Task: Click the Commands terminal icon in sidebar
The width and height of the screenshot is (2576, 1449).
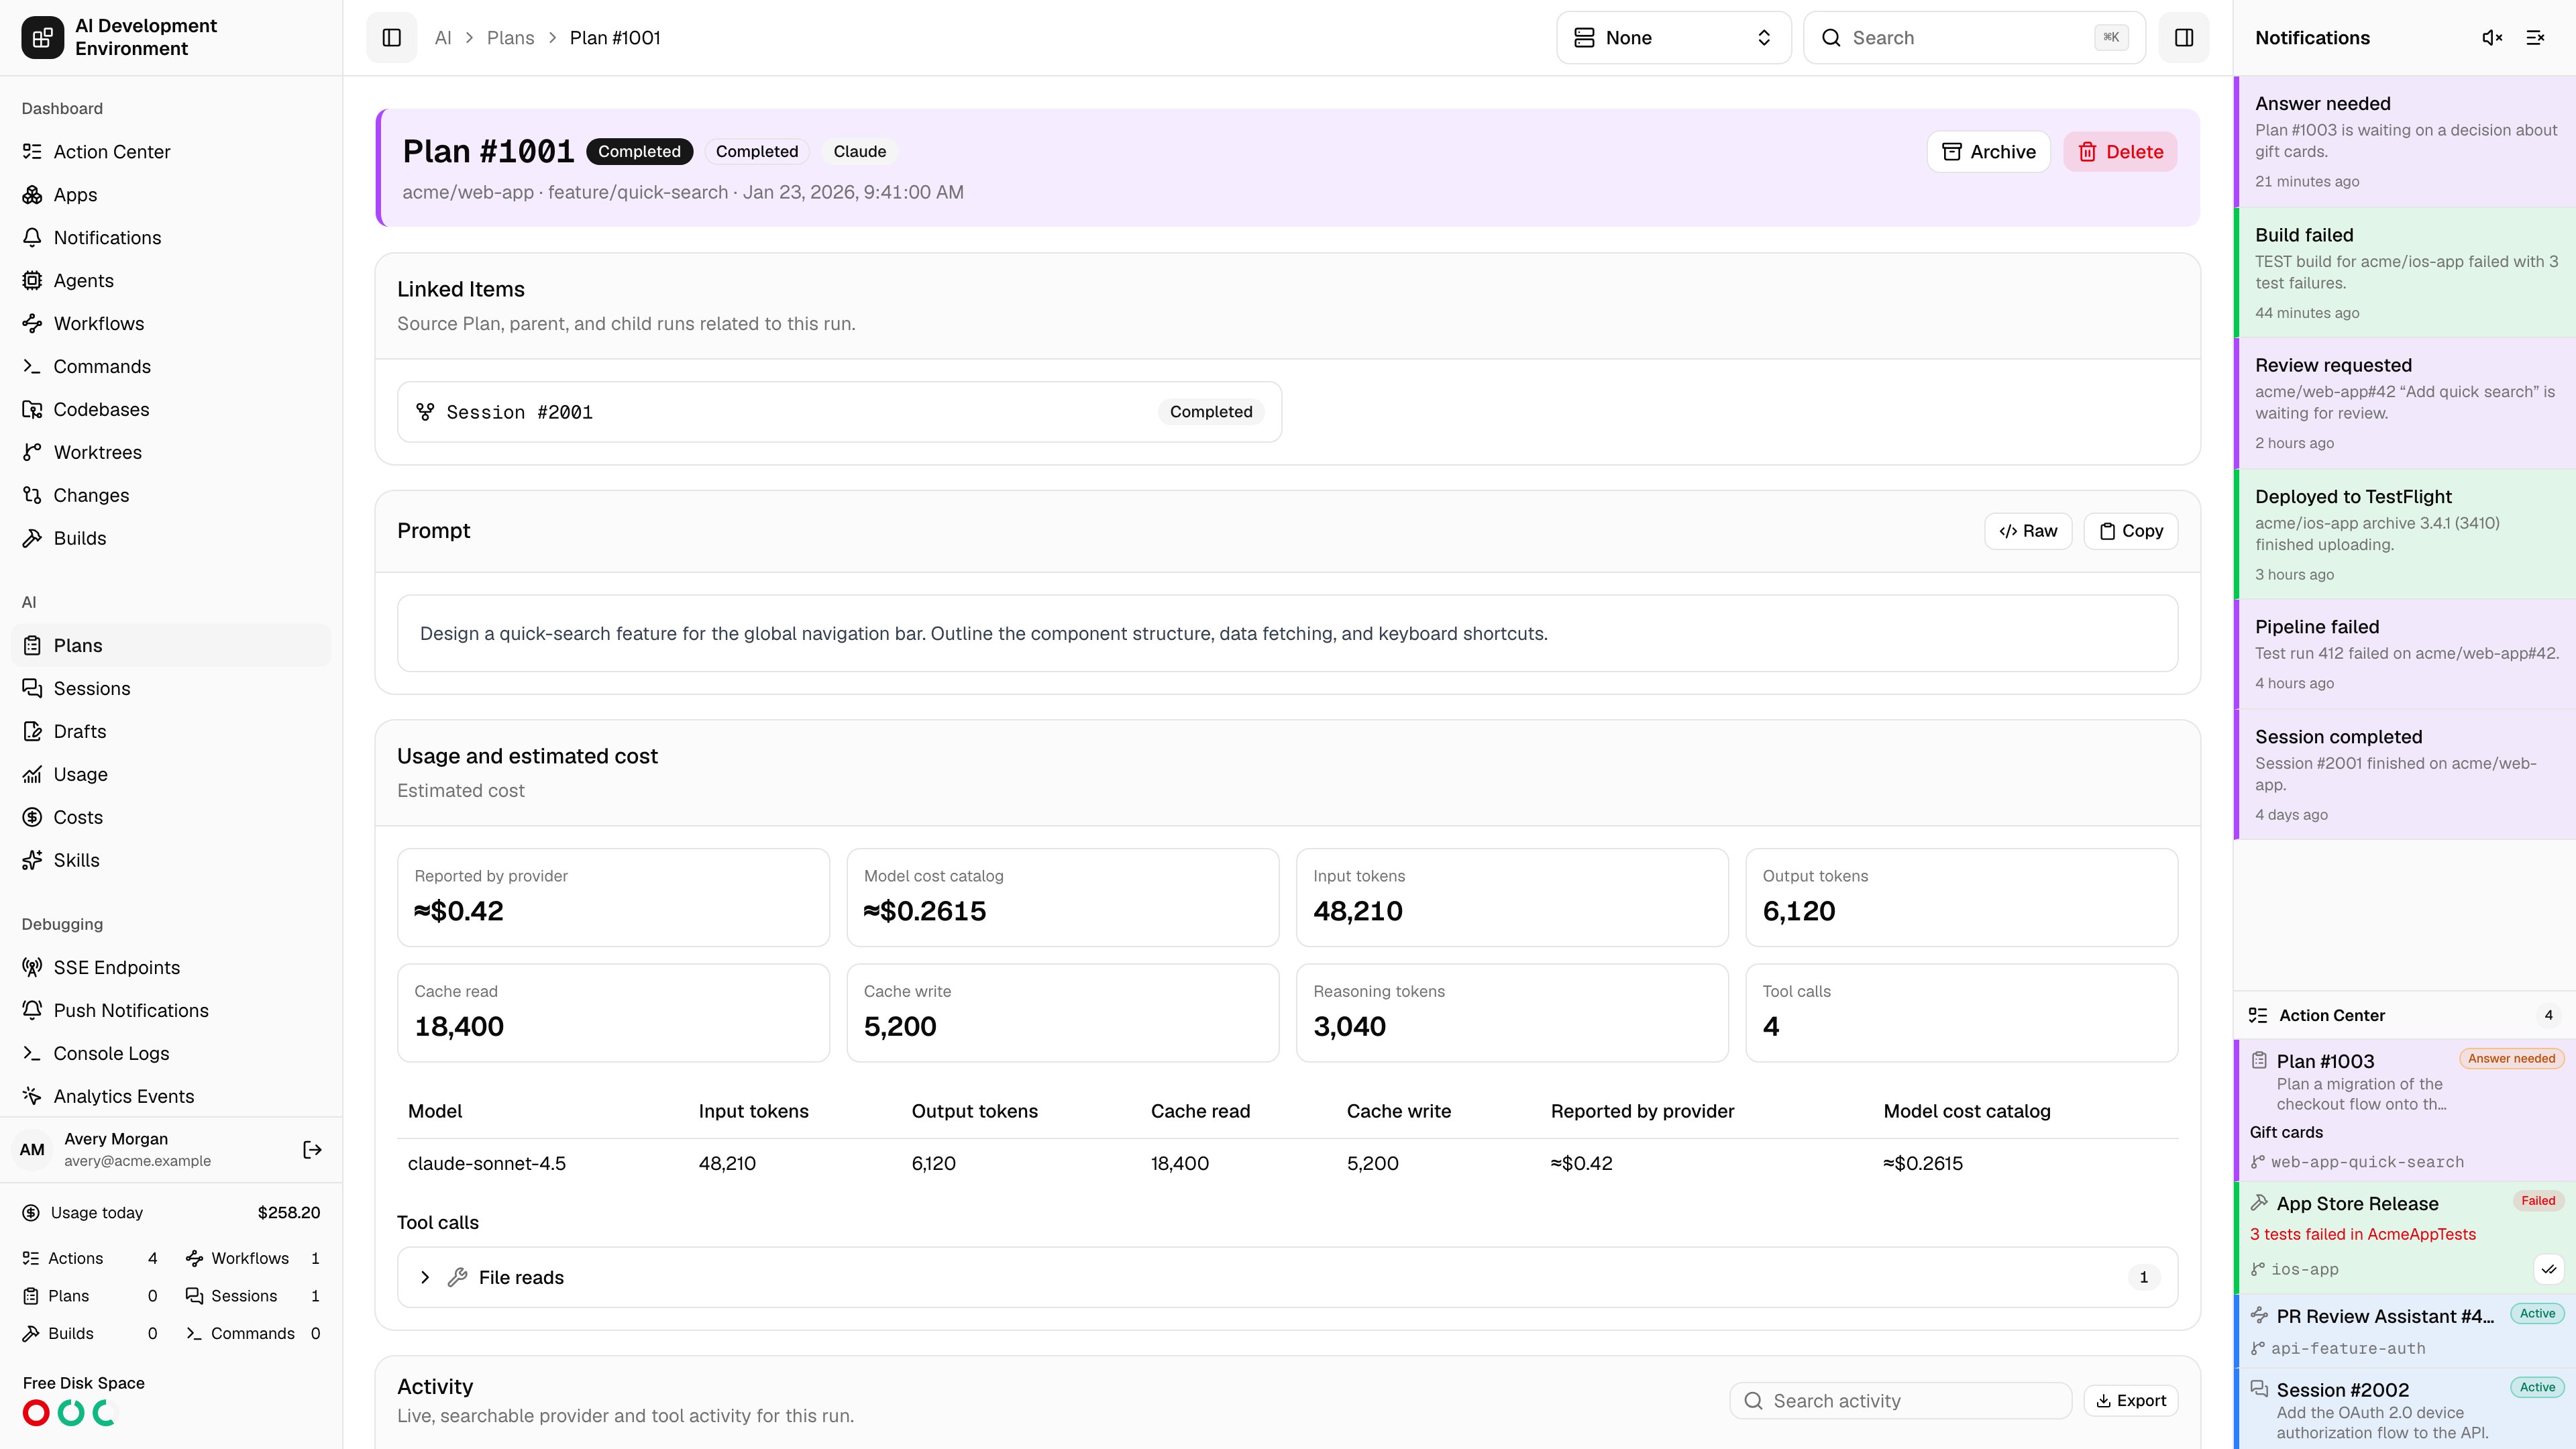Action: pos(32,367)
